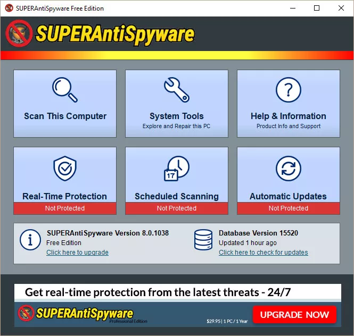Image resolution: width=354 pixels, height=336 pixels.
Task: Click Not Protected under Real-Time Protection
Action: click(65, 208)
